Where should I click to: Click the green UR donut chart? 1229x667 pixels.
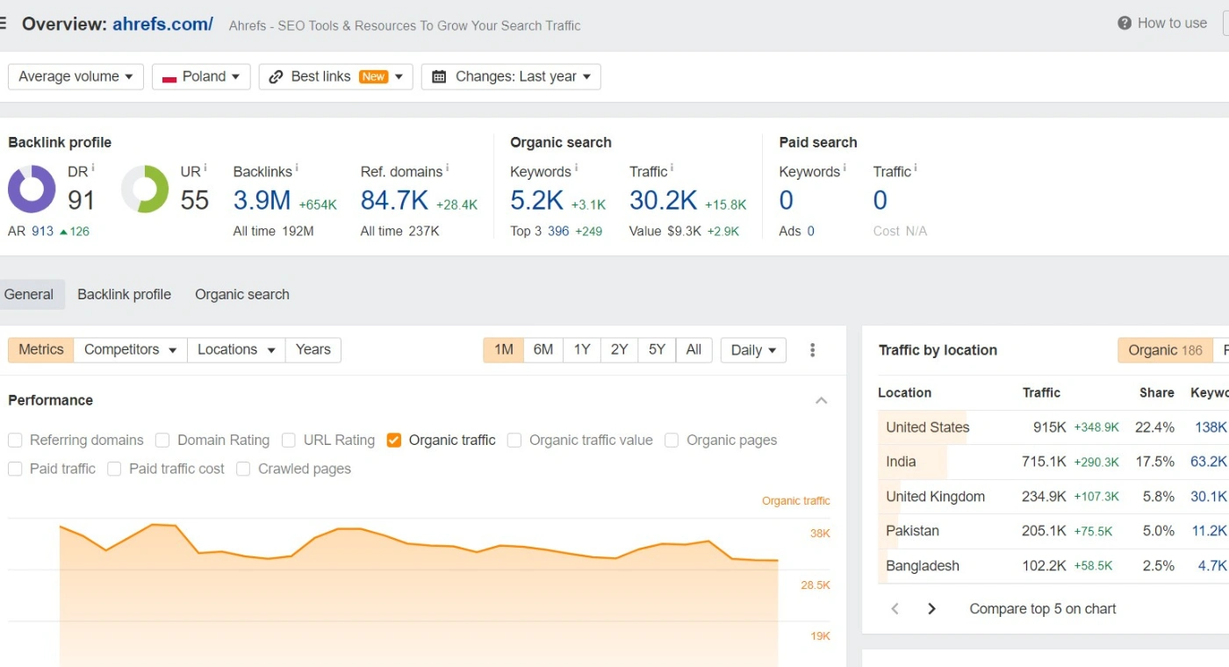[x=145, y=189]
